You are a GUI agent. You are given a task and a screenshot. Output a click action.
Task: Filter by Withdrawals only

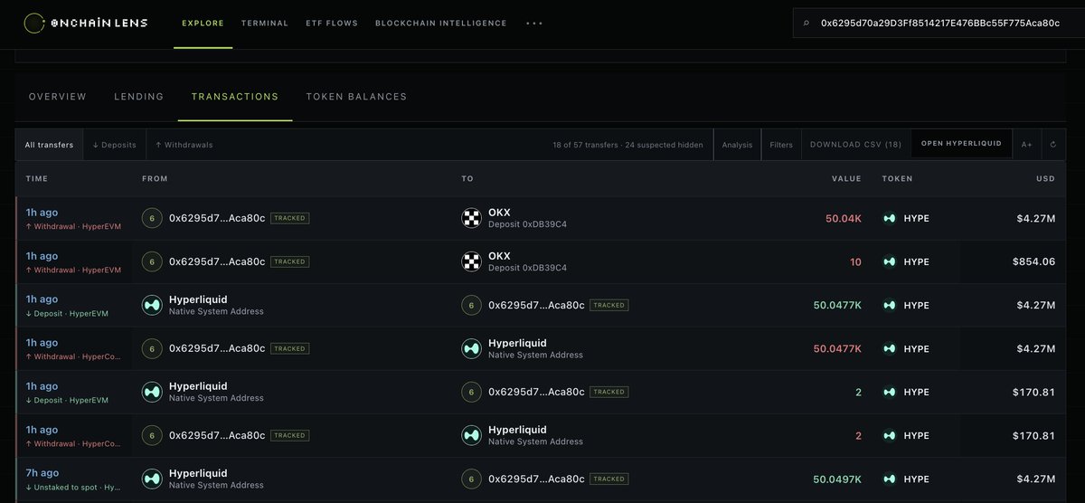(x=184, y=145)
